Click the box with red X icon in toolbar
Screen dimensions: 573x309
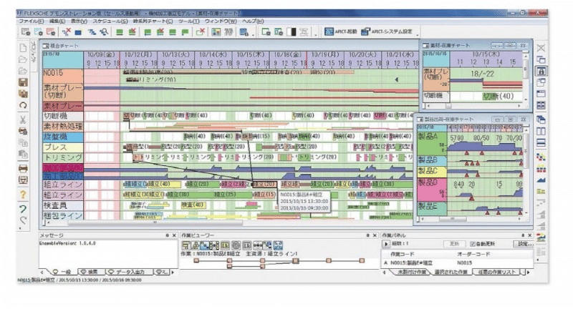click(x=201, y=32)
